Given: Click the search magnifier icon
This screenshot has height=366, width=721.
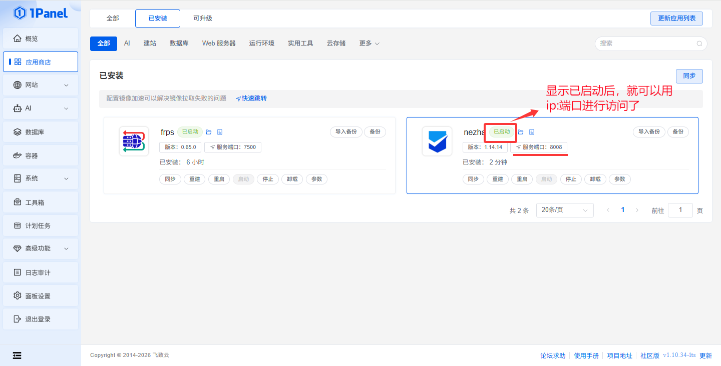Looking at the screenshot, I should [699, 43].
